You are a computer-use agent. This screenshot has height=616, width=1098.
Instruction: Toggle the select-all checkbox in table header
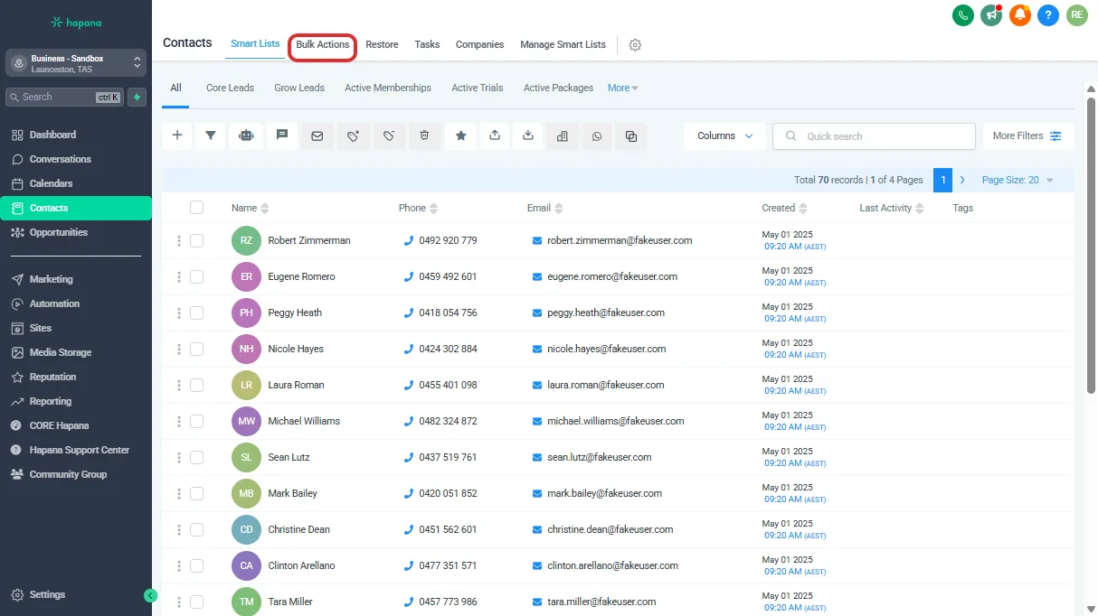pos(196,208)
